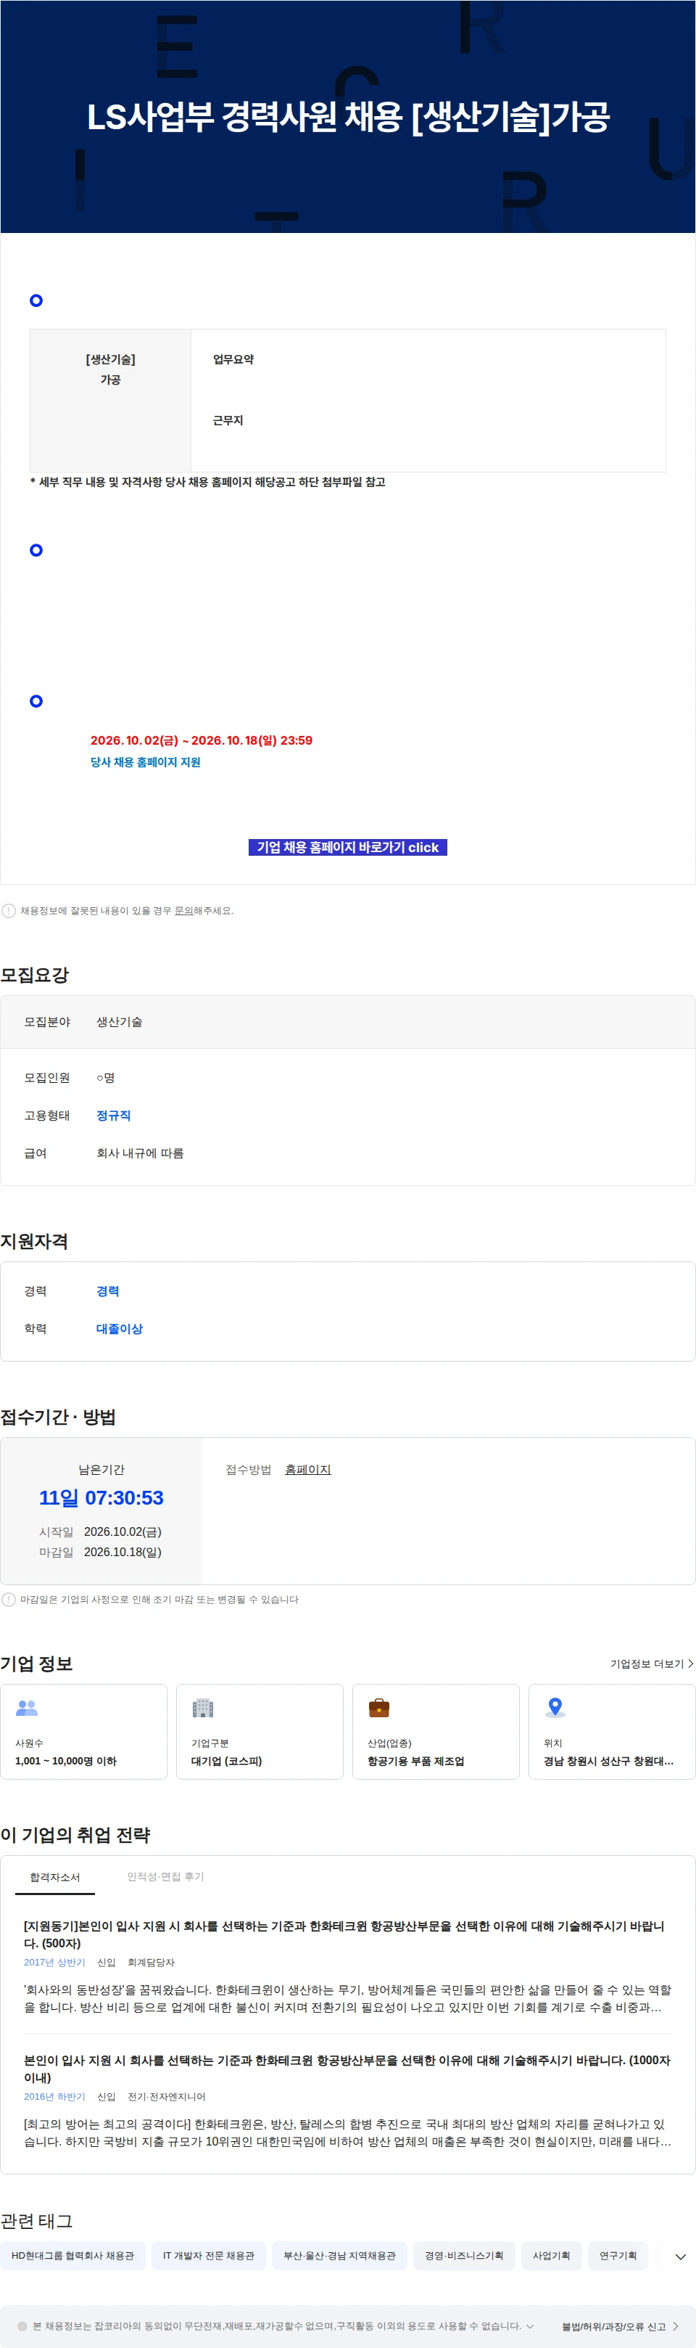Click the 2017년 상반기 period label

point(54,1963)
